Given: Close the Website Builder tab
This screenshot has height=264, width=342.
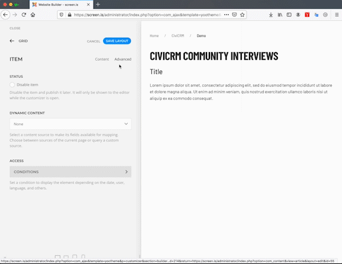Looking at the screenshot, I should (88, 5).
